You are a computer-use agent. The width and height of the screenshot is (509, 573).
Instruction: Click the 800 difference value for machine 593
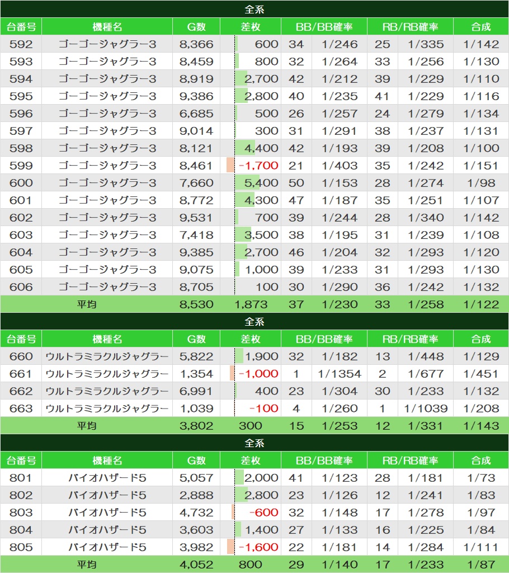point(266,62)
